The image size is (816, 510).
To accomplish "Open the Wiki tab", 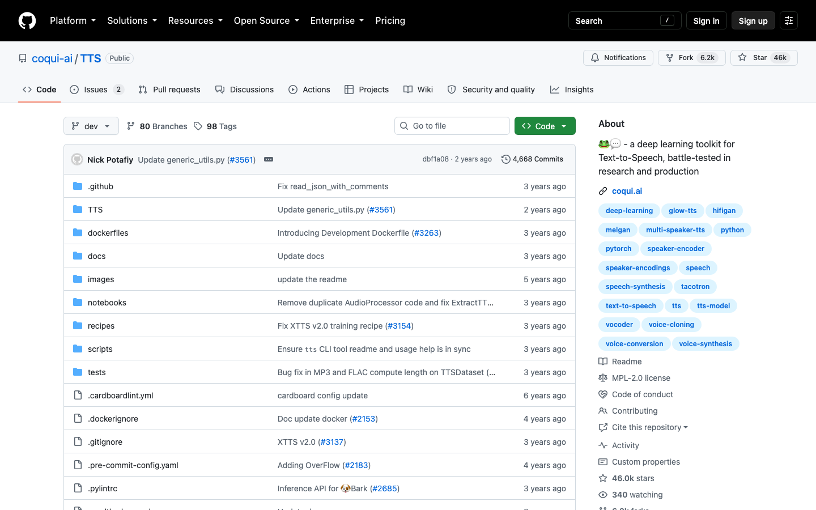I will coord(418,90).
